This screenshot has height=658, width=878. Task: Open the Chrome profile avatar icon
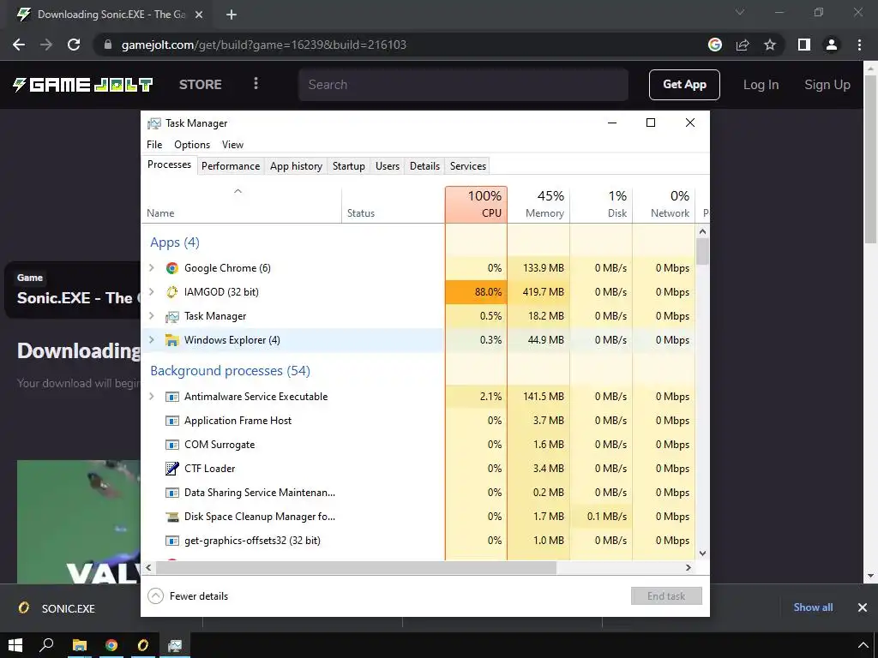pos(832,45)
